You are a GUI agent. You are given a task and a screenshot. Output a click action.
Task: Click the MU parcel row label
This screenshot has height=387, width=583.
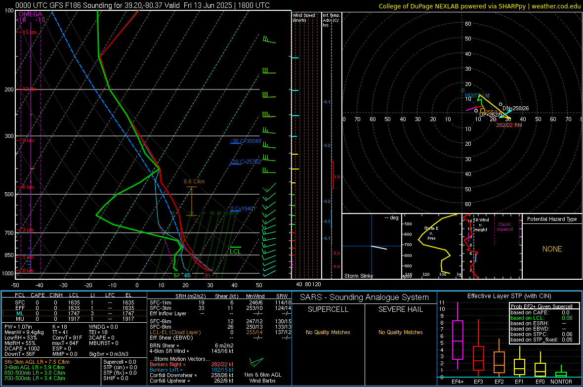20,319
